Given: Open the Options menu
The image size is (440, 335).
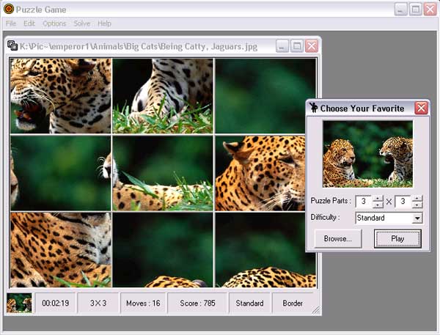Looking at the screenshot, I should [54, 23].
